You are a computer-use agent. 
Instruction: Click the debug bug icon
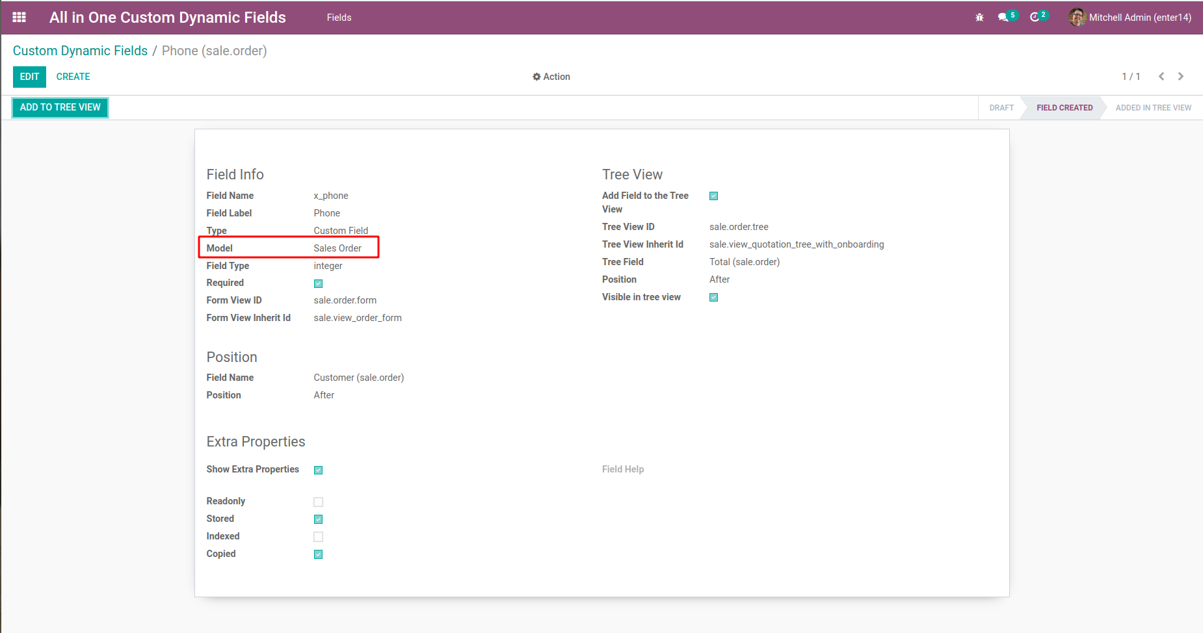[979, 18]
